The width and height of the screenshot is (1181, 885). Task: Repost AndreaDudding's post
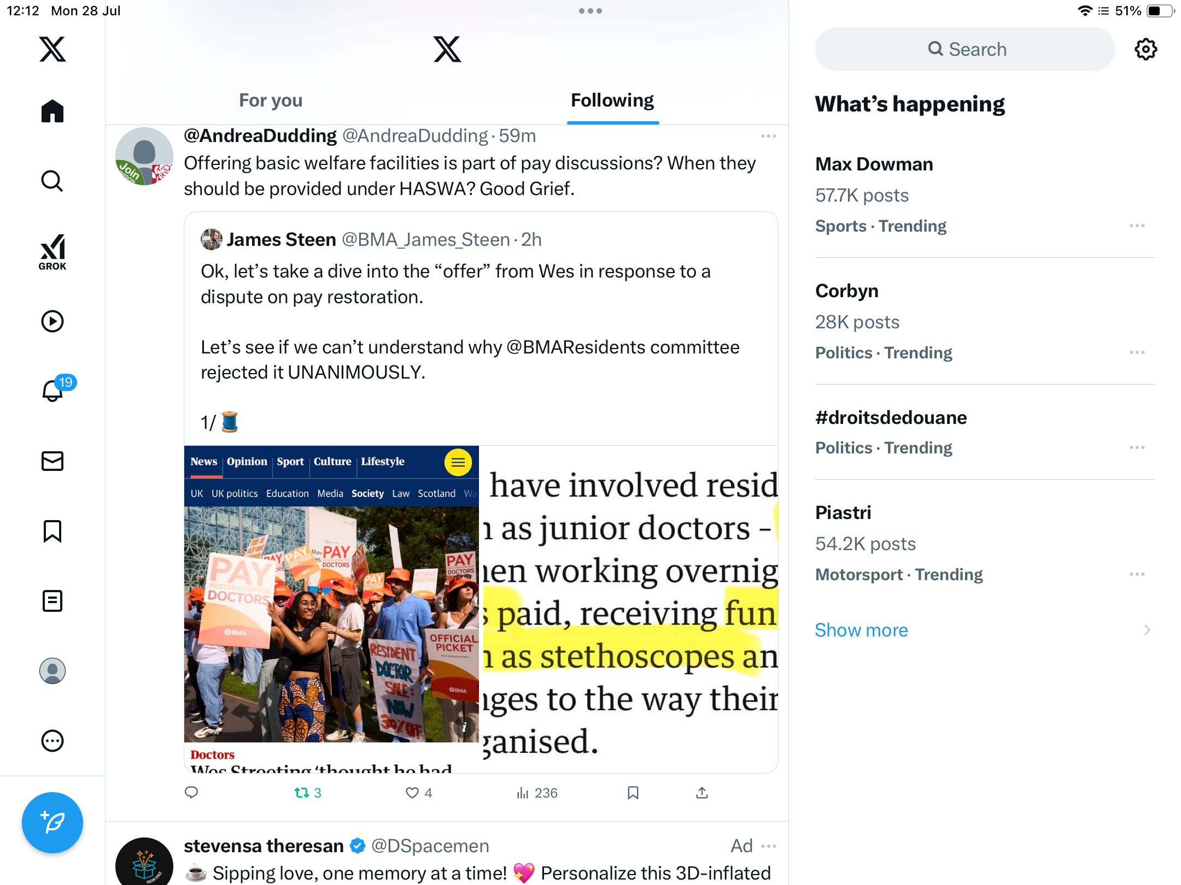coord(308,793)
